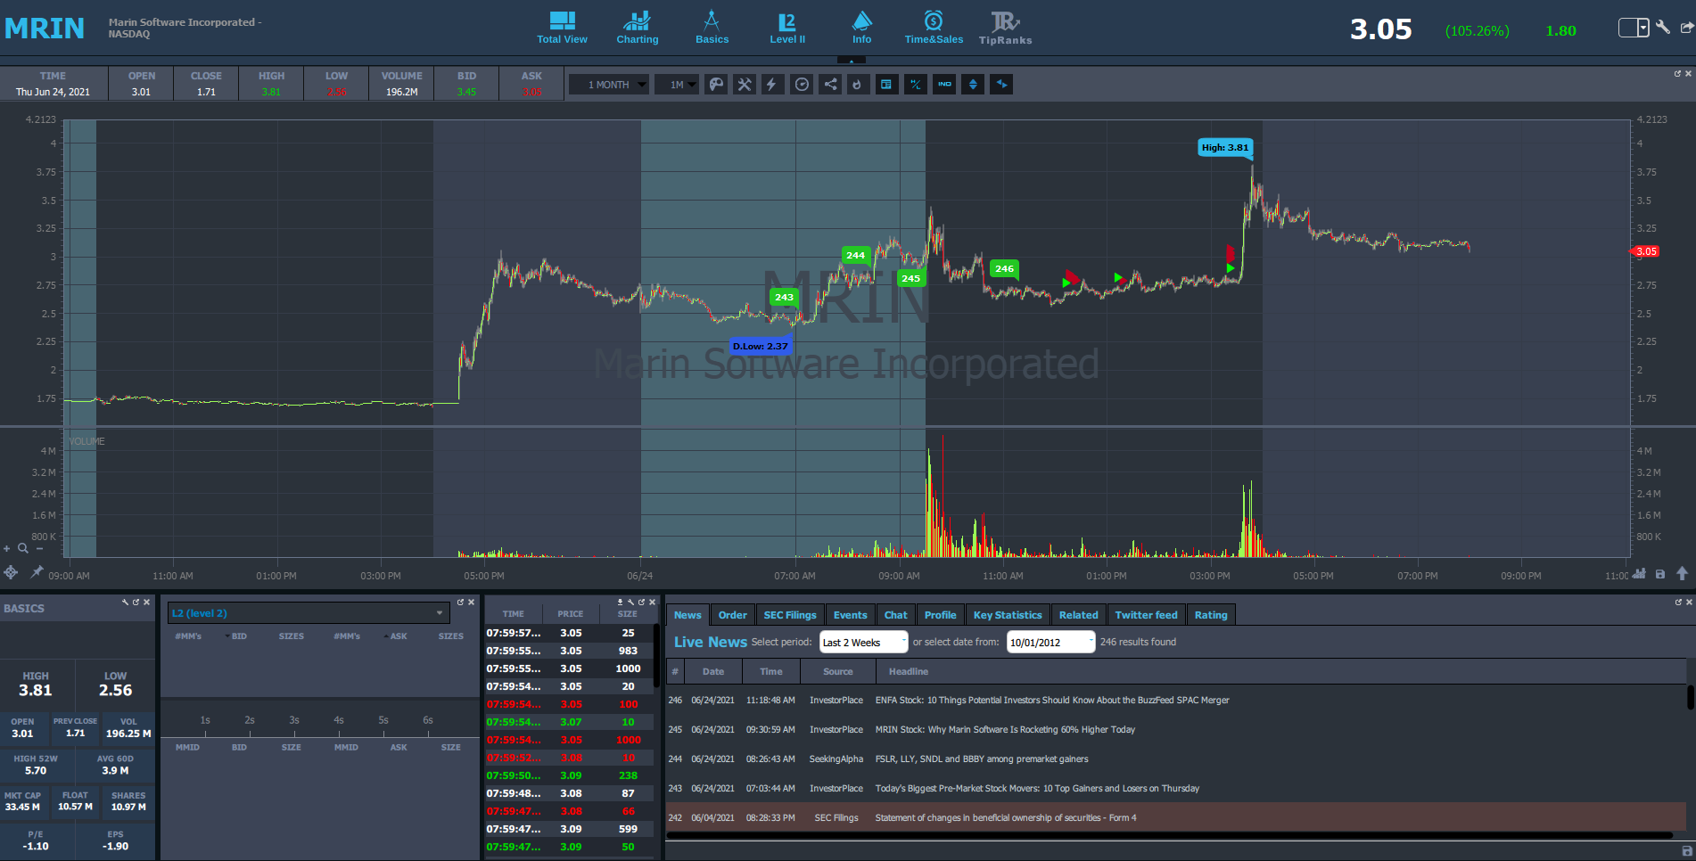
Task: Open the FSLR, LLY, SNDL premarket gainers headline
Action: point(982,759)
